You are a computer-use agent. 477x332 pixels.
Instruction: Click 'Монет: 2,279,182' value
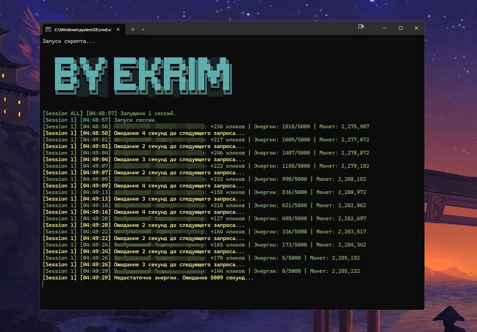344,166
